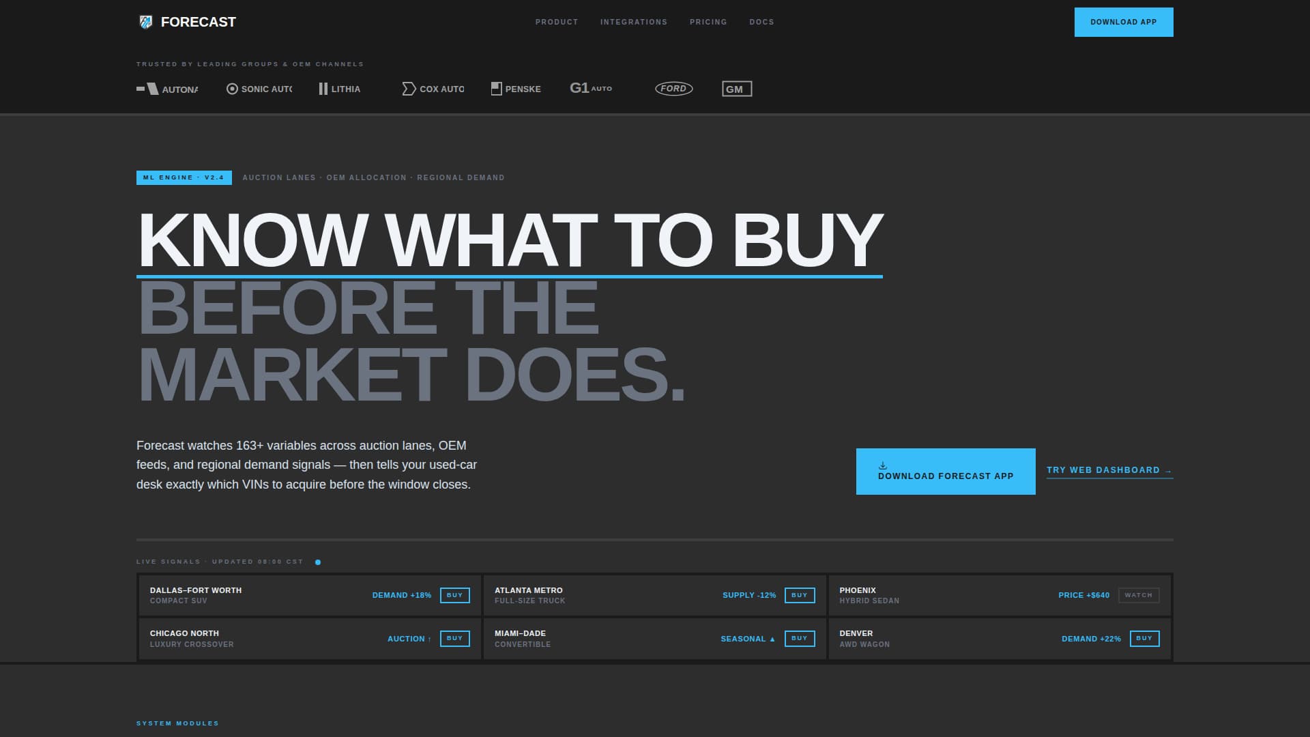Click the Cox Auto chevron icon
Image resolution: width=1310 pixels, height=737 pixels.
(x=408, y=89)
